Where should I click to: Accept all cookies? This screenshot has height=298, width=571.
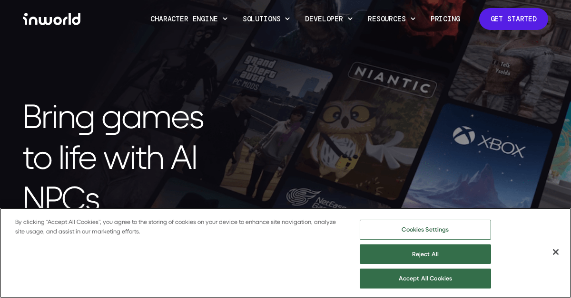coord(425,279)
